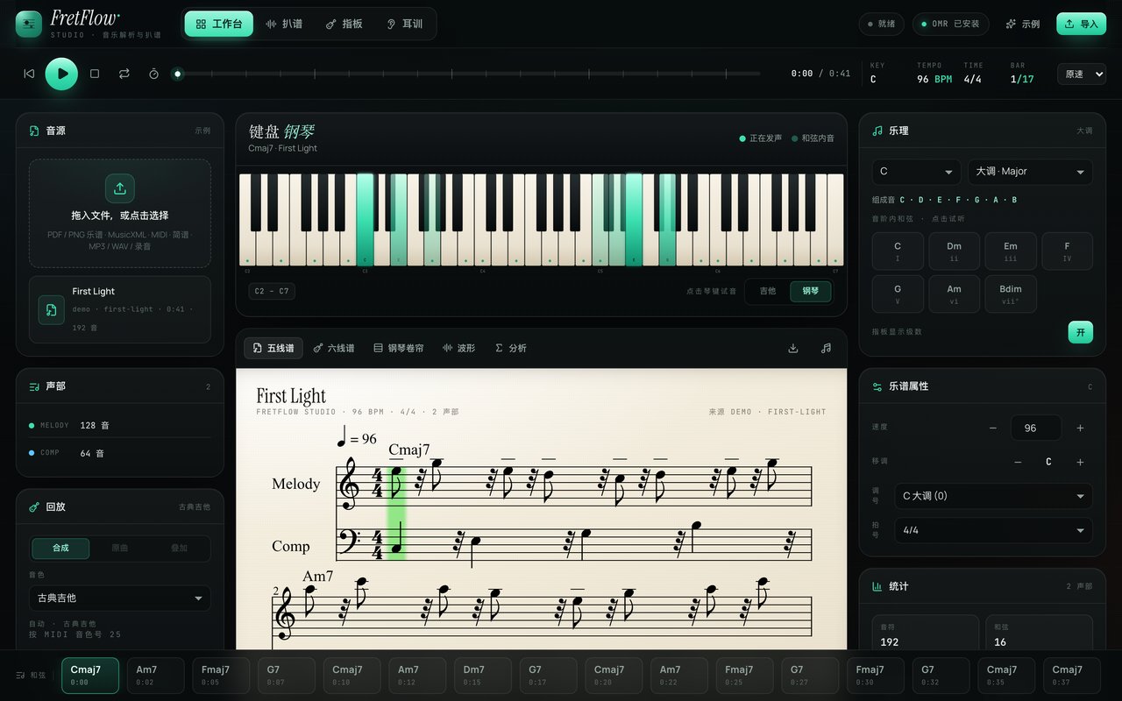This screenshot has width=1122, height=701.
Task: Click the 示例 sparkle button
Action: click(x=1022, y=24)
